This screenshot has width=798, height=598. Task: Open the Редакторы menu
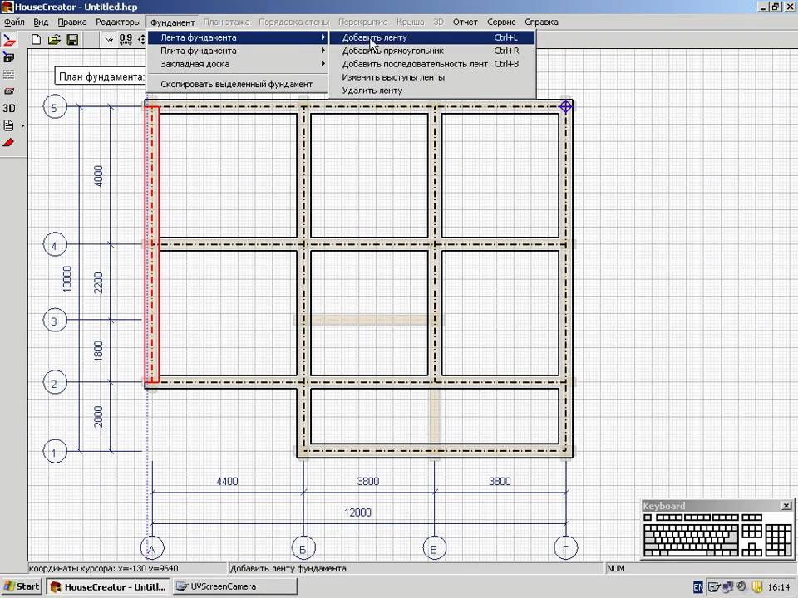(x=118, y=22)
